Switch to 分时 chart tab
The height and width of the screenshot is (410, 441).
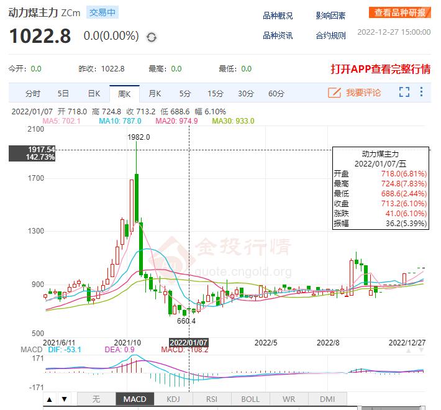click(33, 94)
